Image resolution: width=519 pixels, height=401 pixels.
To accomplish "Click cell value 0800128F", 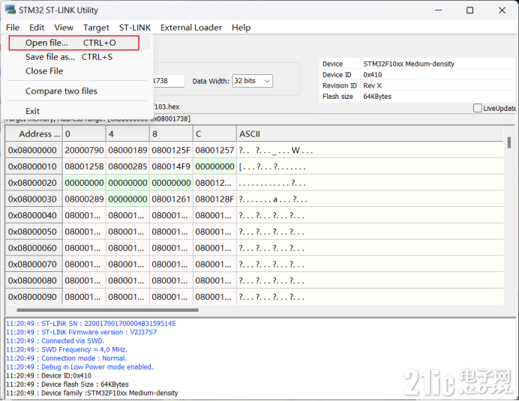I will coord(214,199).
